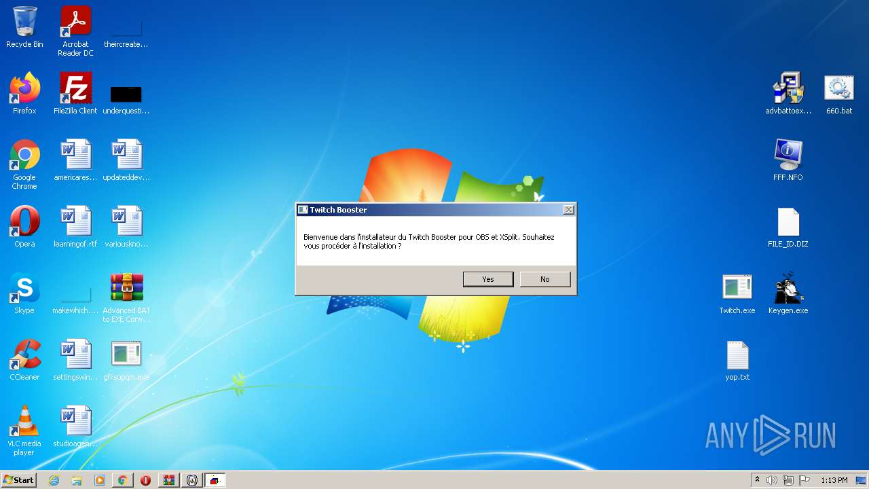Select the Acrobat Reader DC shortcut
Viewport: 869px width, 489px height.
point(75,31)
